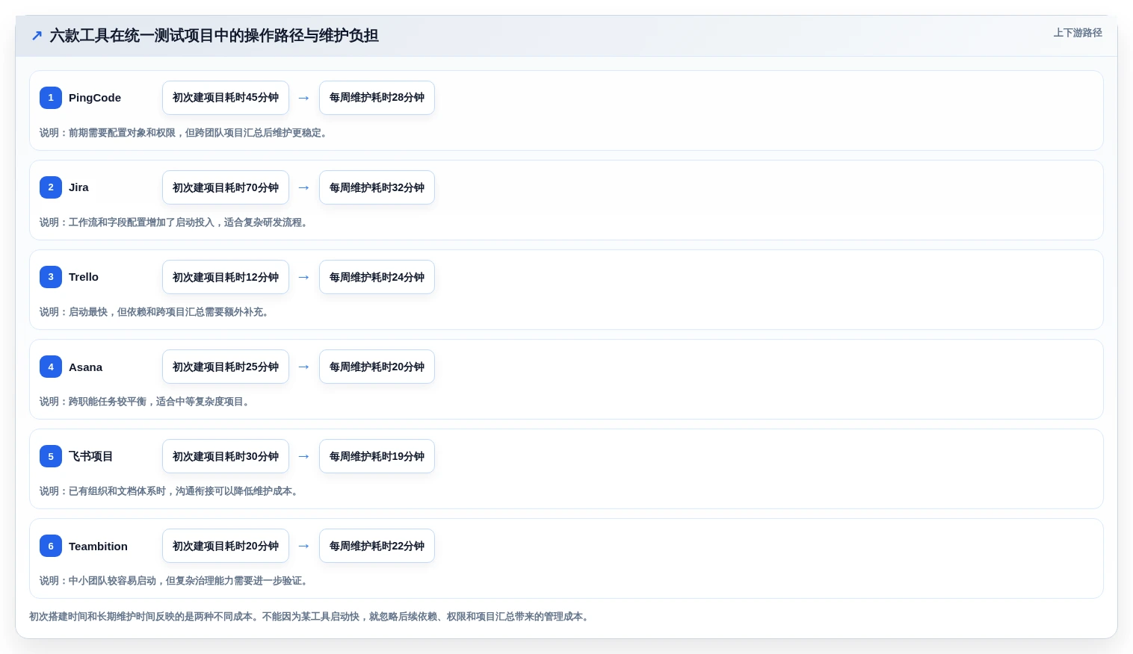Click the 初次建项目耗时45分钟 box
The height and width of the screenshot is (654, 1133).
pyautogui.click(x=226, y=98)
